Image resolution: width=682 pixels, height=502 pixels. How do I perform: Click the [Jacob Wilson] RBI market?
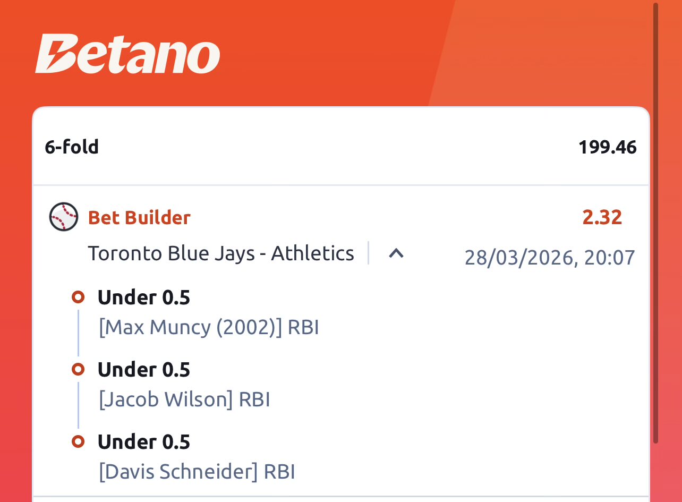pos(184,400)
